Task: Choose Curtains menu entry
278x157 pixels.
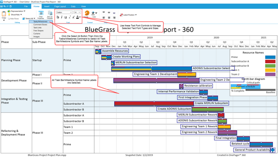Action: pos(41,34)
